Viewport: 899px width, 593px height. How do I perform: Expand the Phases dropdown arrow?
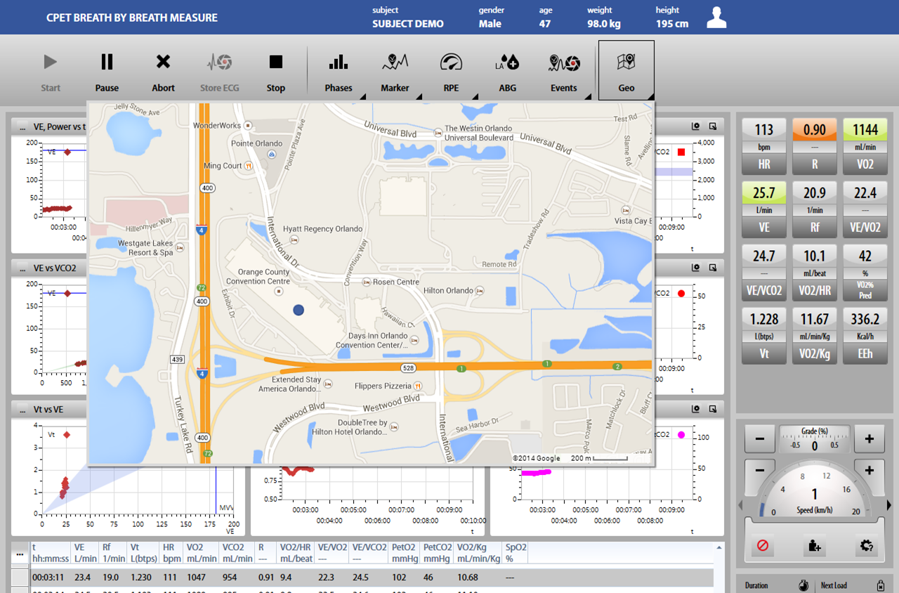(x=362, y=96)
